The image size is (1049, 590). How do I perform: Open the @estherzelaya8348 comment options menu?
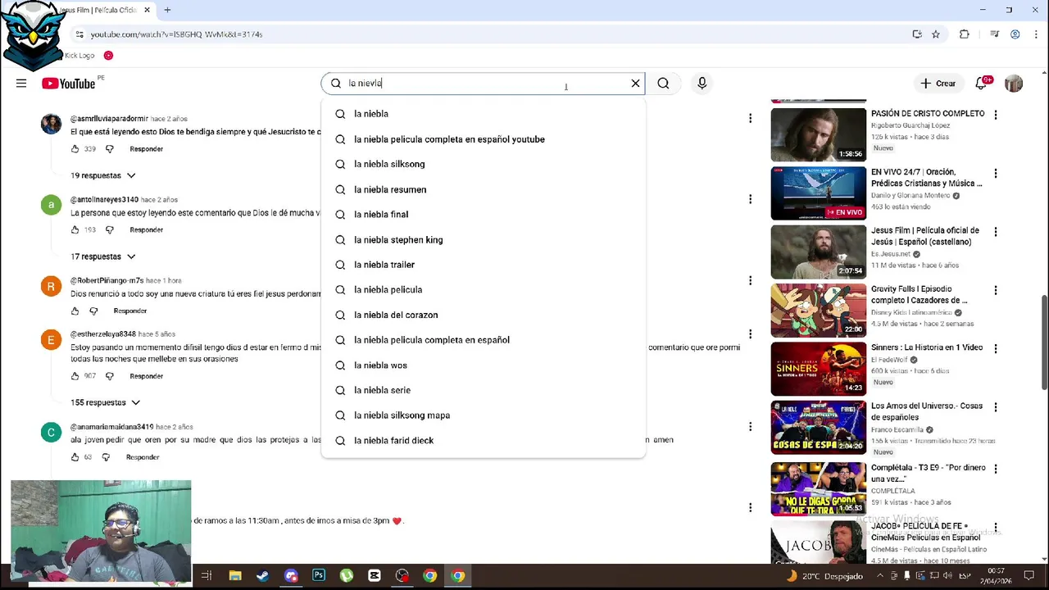point(750,334)
